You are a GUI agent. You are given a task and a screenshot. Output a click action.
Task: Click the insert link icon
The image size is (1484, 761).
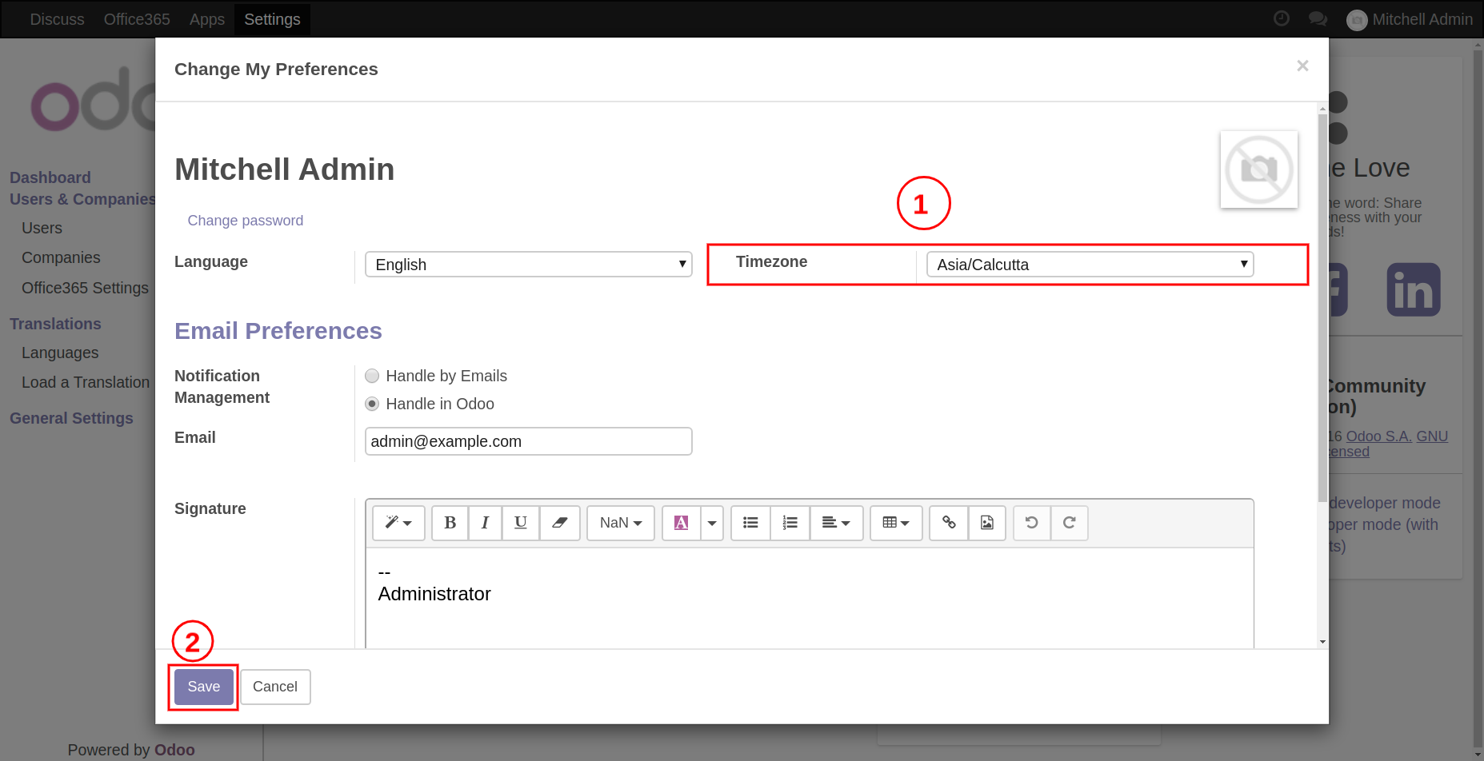point(949,523)
